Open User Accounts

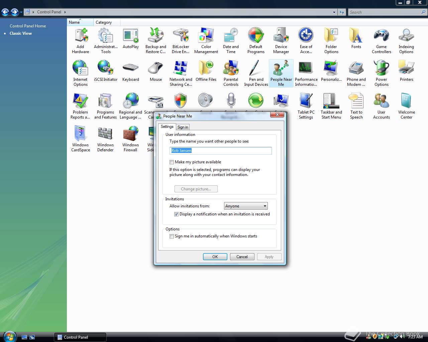coord(382,106)
